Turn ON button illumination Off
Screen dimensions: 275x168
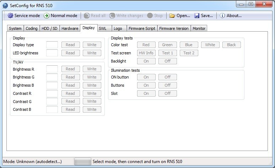click(168, 77)
